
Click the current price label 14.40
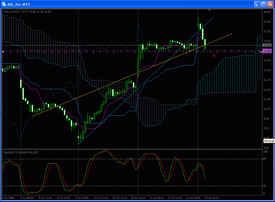point(267,45)
